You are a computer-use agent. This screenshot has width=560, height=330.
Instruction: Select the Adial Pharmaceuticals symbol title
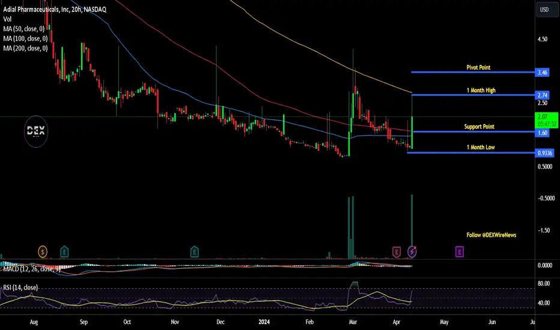55,10
